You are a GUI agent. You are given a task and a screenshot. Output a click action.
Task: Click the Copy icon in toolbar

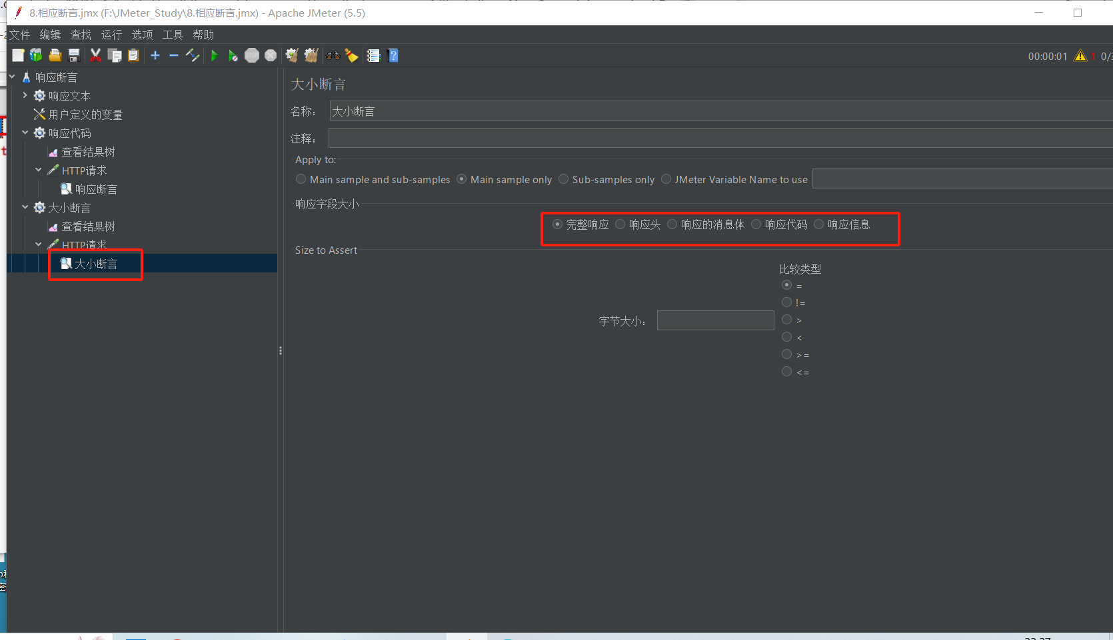115,55
